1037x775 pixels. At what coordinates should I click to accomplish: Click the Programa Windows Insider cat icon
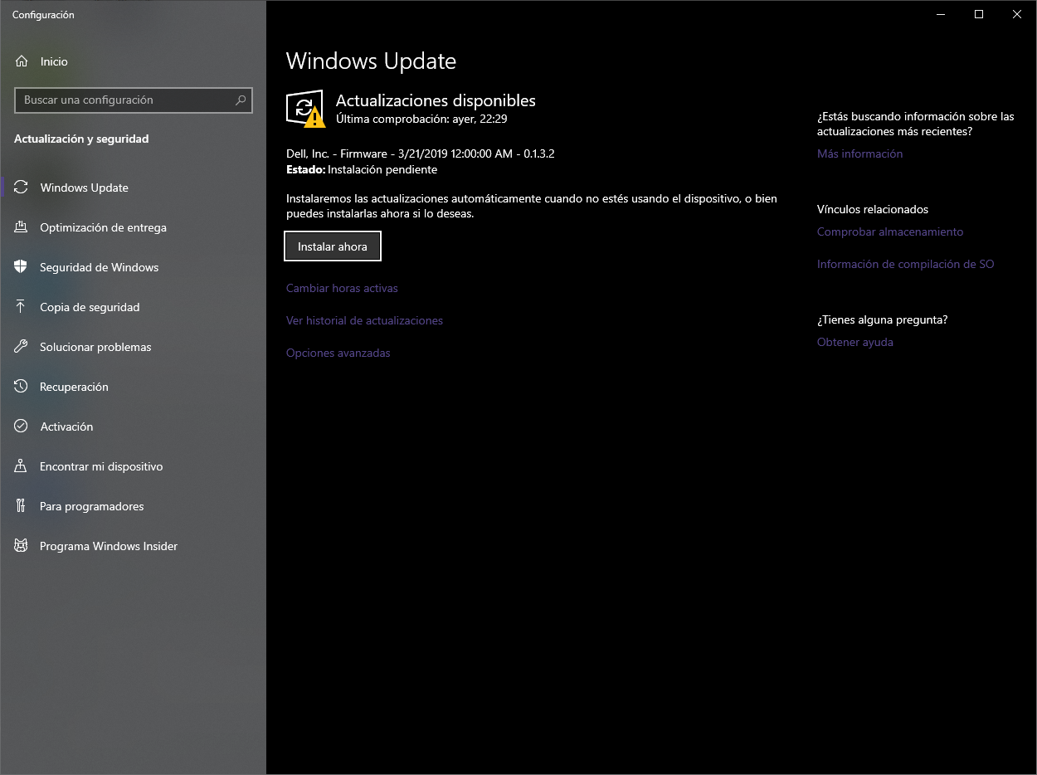coord(22,546)
